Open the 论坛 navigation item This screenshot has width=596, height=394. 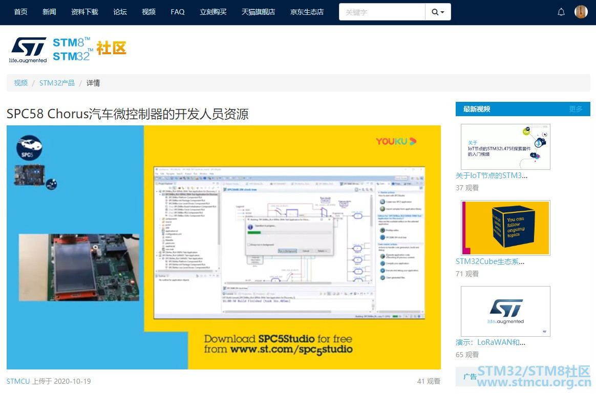120,12
